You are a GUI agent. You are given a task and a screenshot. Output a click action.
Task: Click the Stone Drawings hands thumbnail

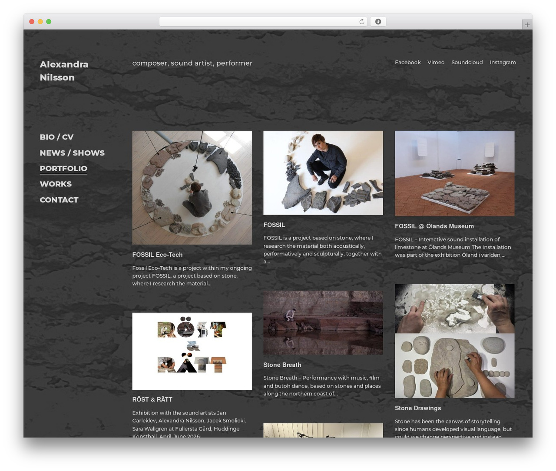point(454,341)
